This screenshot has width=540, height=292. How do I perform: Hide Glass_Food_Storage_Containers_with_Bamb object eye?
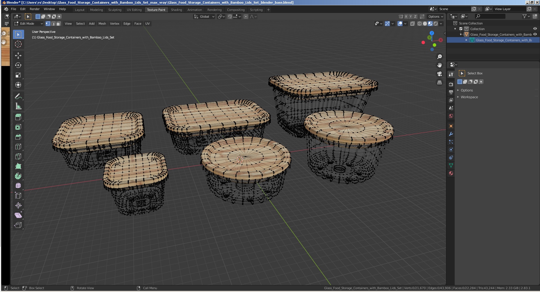click(535, 34)
